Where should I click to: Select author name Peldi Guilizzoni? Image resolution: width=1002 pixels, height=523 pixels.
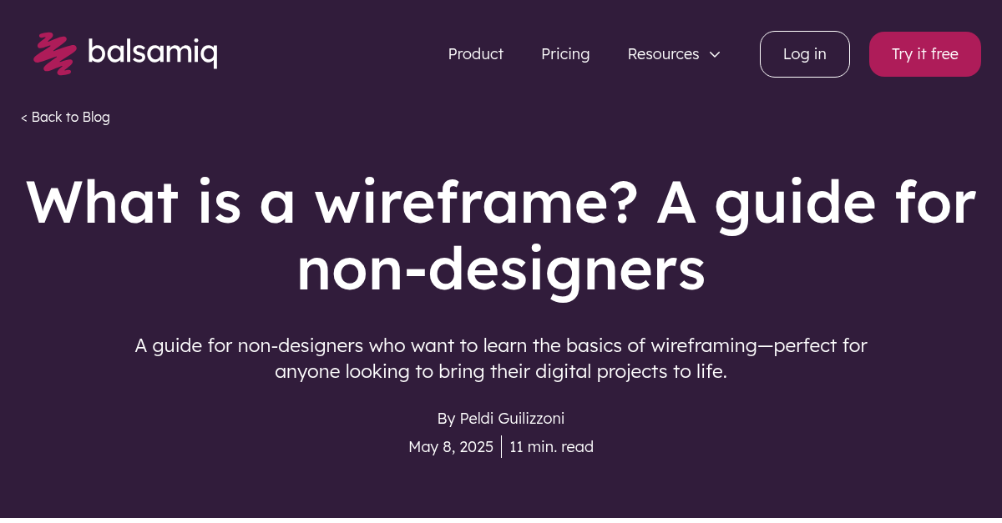[512, 419]
